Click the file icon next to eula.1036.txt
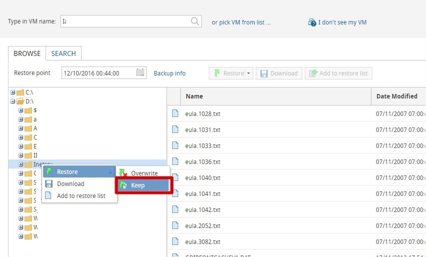The width and height of the screenshot is (426, 257). tap(175, 161)
